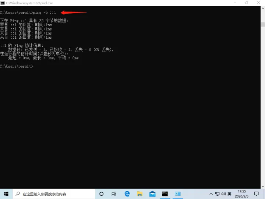Open Cortana circle icon on taskbar
Viewport: 265px width, 199px height.
tap(102, 194)
